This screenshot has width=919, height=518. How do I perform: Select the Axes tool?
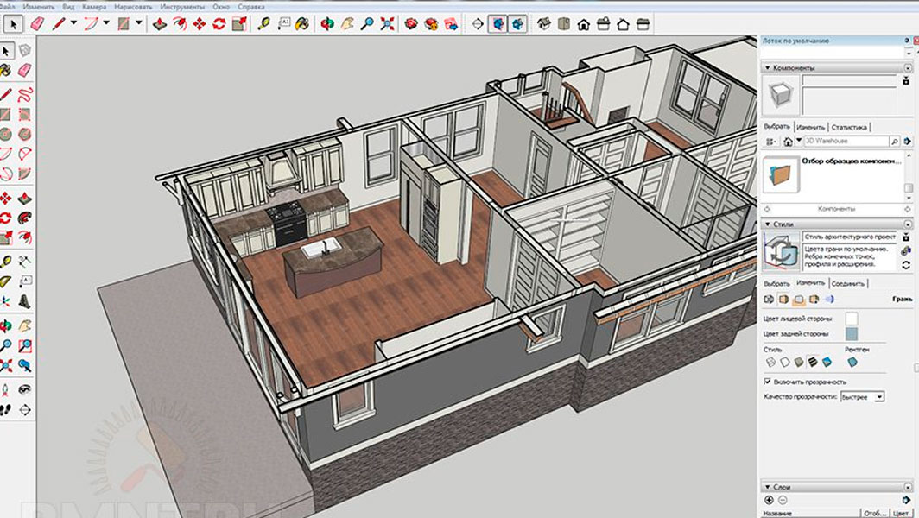click(x=6, y=301)
